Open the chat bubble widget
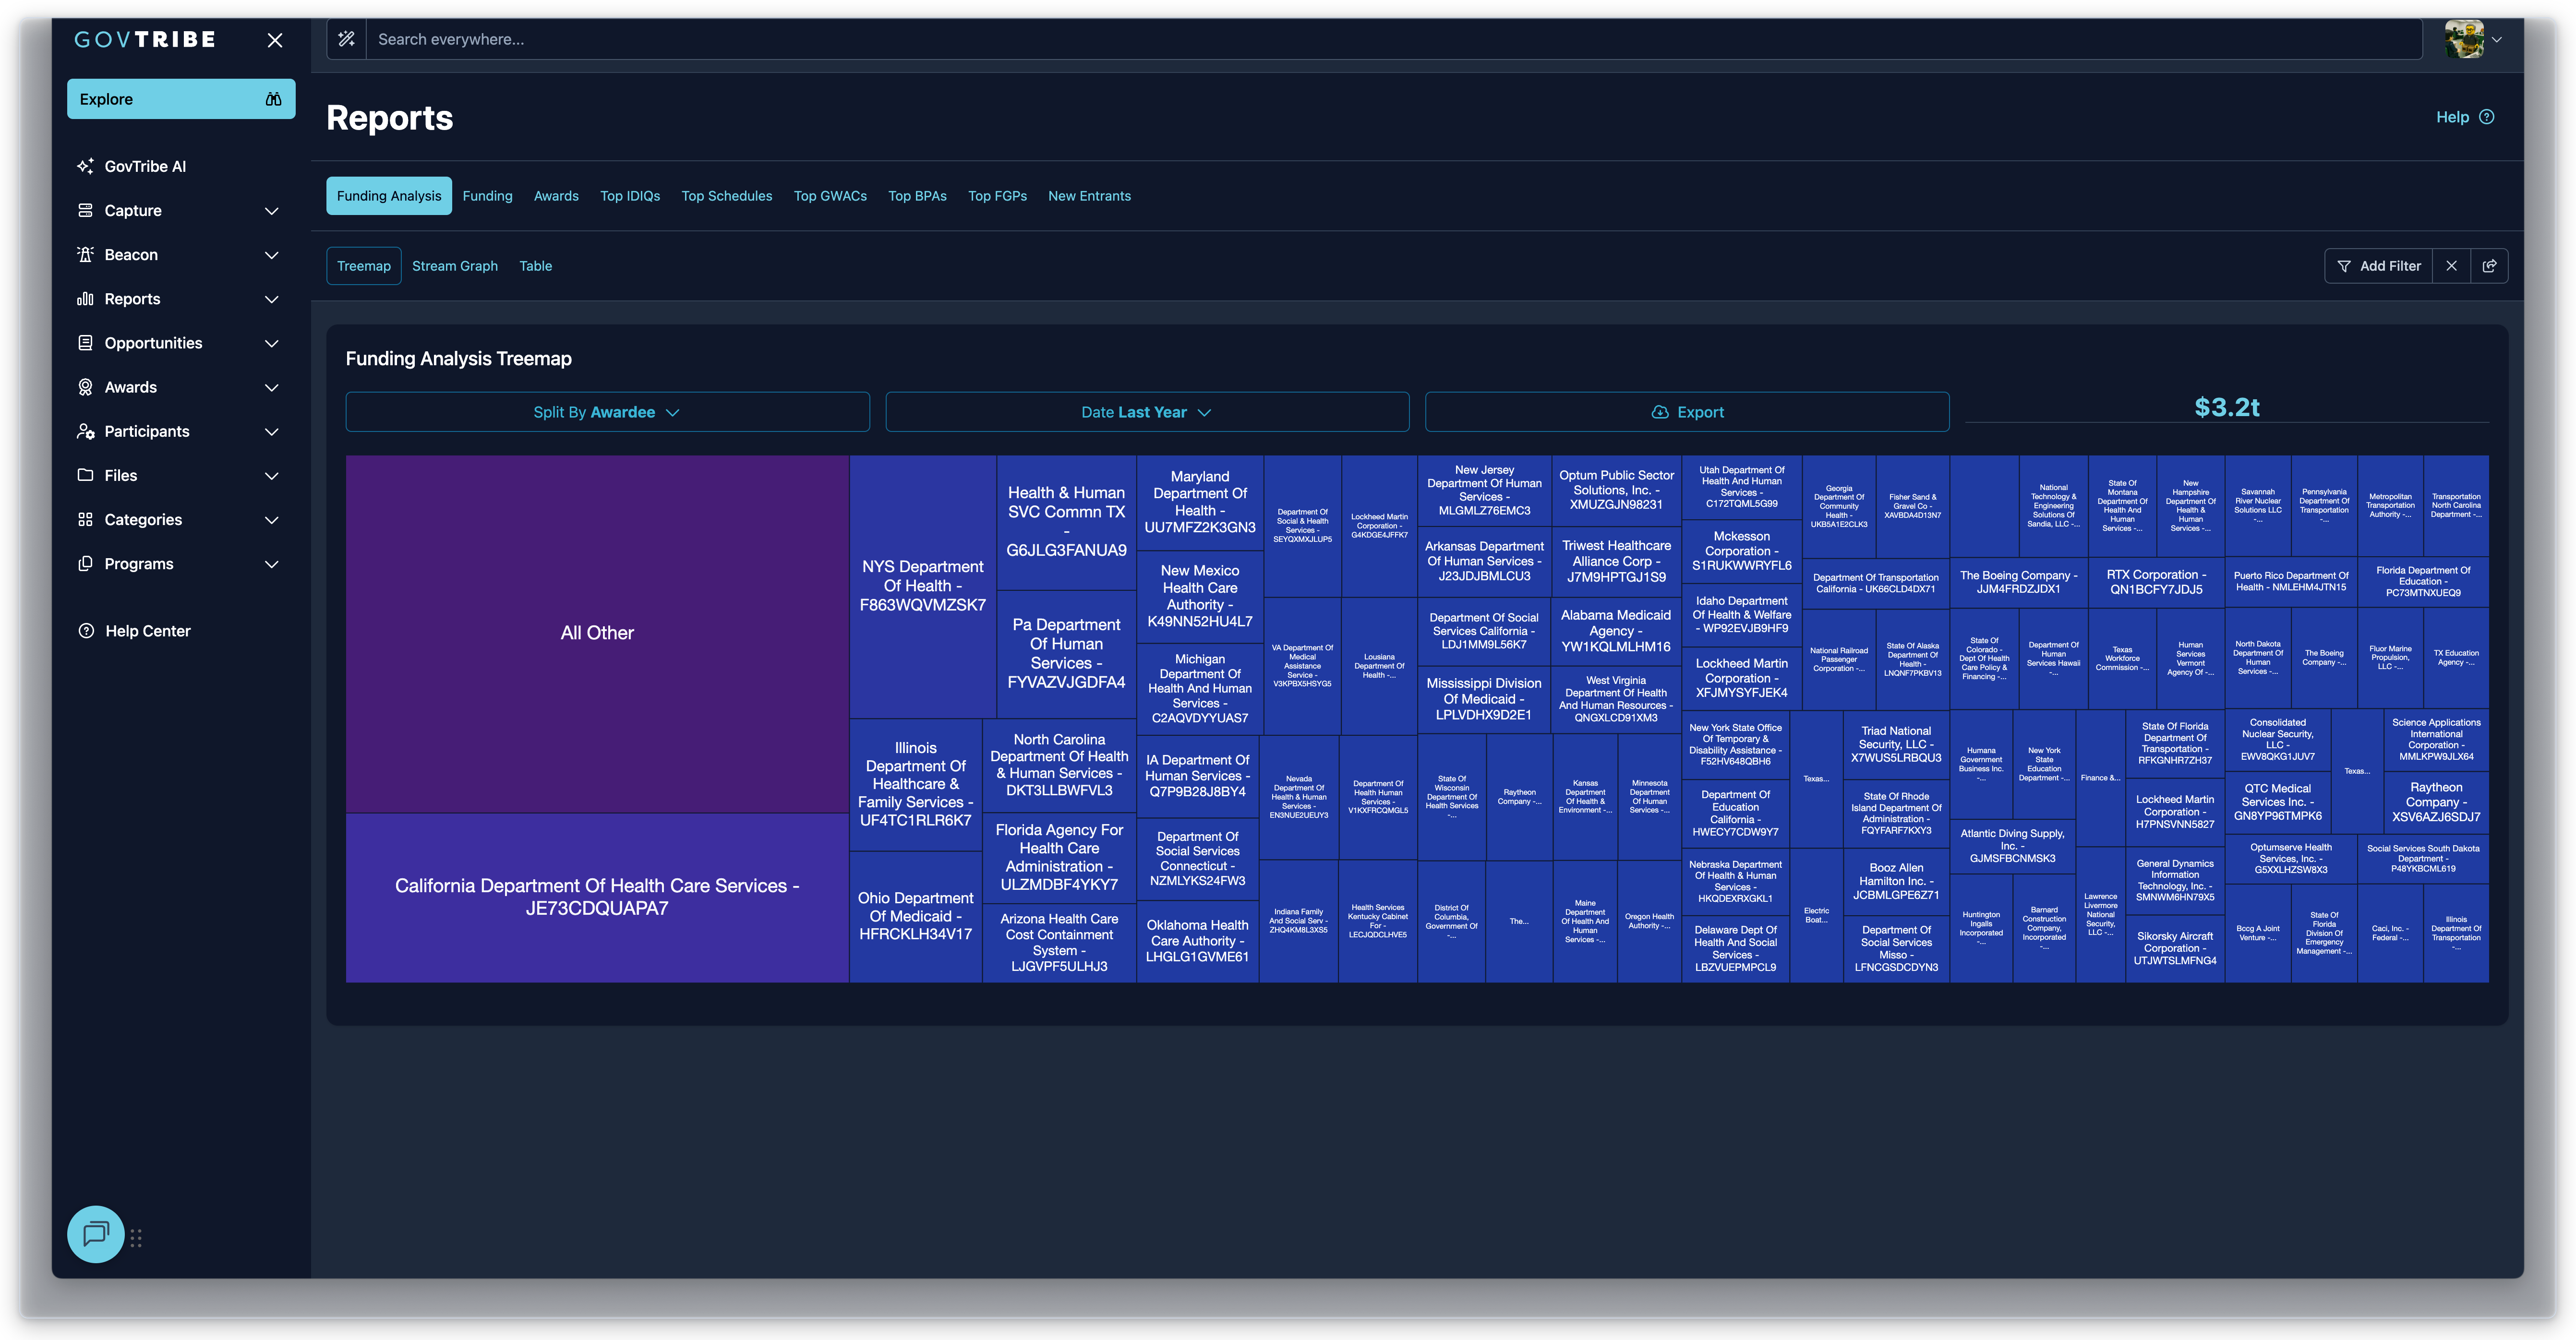Image resolution: width=2576 pixels, height=1340 pixels. pos(96,1234)
